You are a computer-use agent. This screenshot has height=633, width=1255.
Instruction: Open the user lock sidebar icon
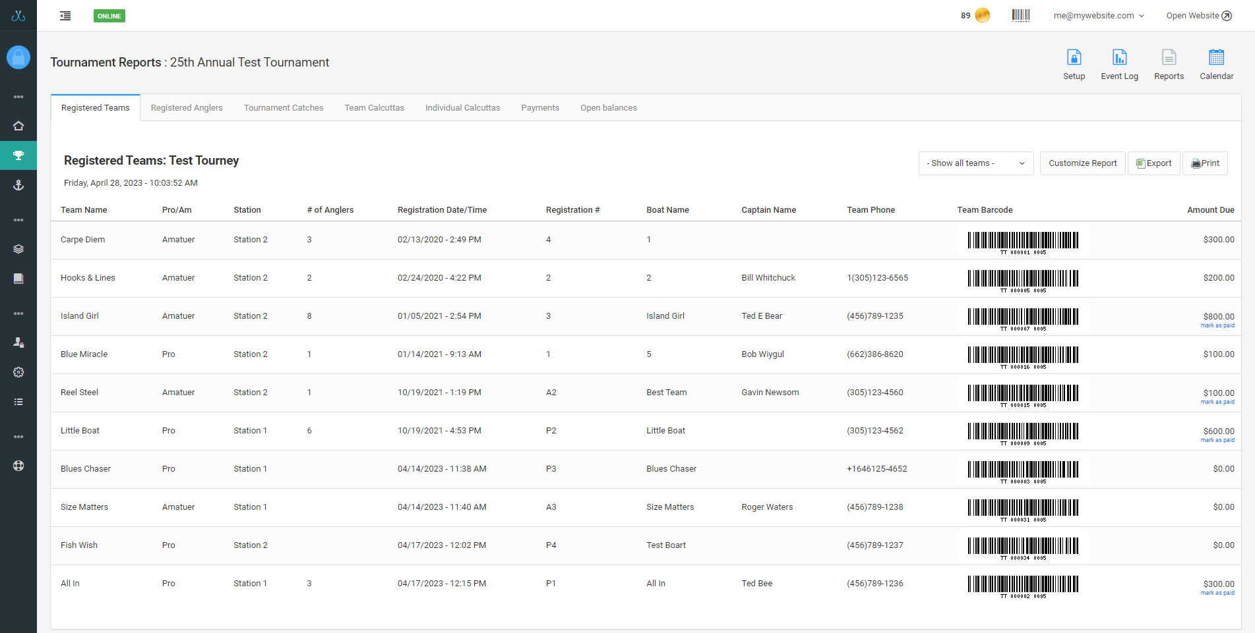click(x=18, y=343)
